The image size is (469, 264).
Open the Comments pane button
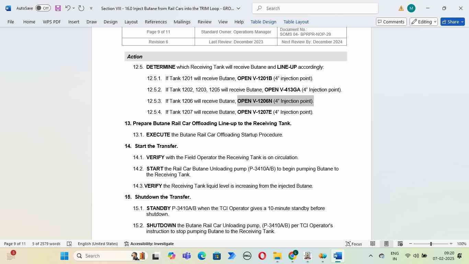tap(391, 22)
